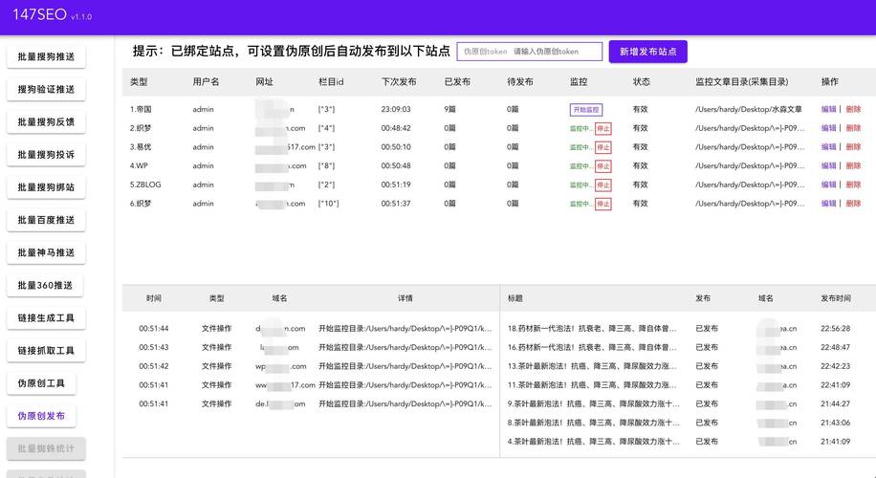Stop monitoring the 5.ZBLOG site

point(602,185)
